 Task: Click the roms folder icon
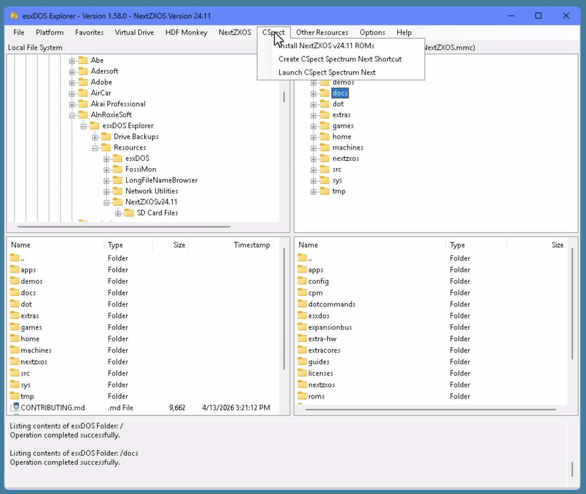pyautogui.click(x=302, y=396)
